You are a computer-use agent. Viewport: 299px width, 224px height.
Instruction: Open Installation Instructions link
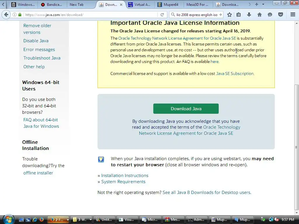point(125,175)
